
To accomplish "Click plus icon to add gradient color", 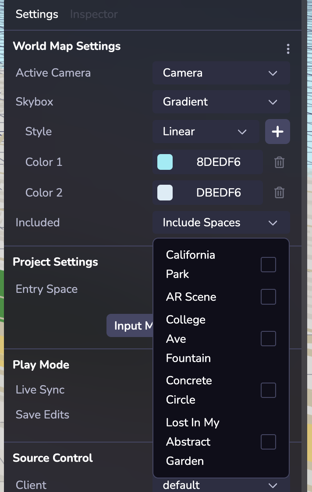I will tap(277, 131).
